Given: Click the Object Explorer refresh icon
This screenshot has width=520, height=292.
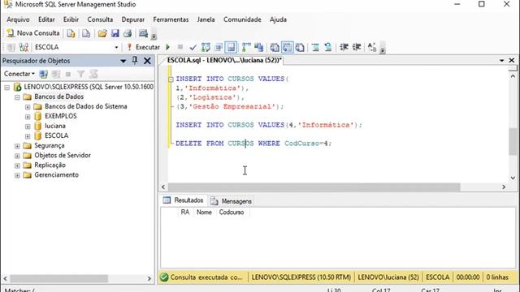Looking at the screenshot, I should [93, 74].
